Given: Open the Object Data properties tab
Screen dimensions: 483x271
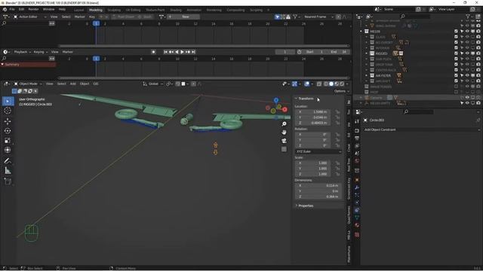Looking at the screenshot, I should 357,218.
